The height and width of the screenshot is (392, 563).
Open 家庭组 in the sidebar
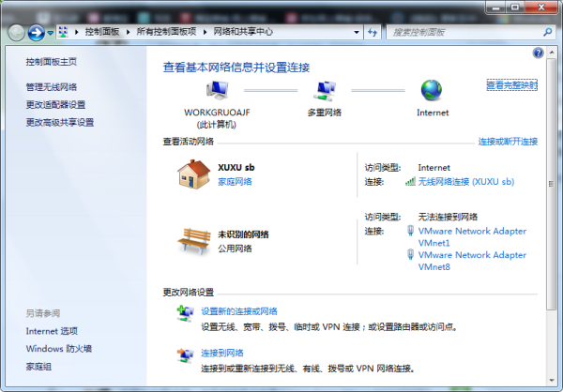[38, 367]
